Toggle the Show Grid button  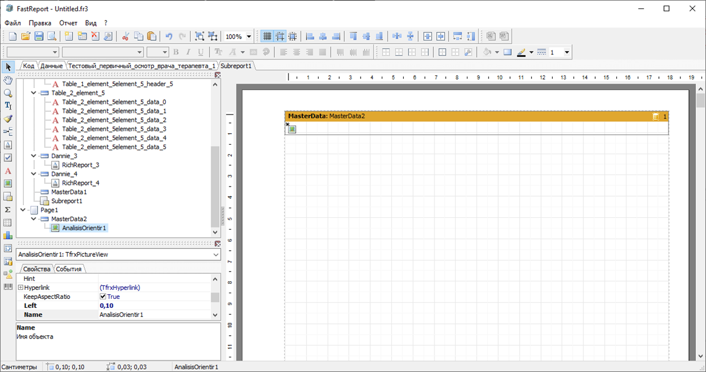point(267,36)
